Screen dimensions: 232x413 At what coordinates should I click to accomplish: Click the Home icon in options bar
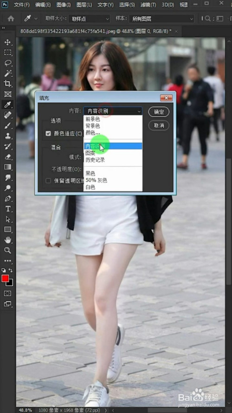11,19
